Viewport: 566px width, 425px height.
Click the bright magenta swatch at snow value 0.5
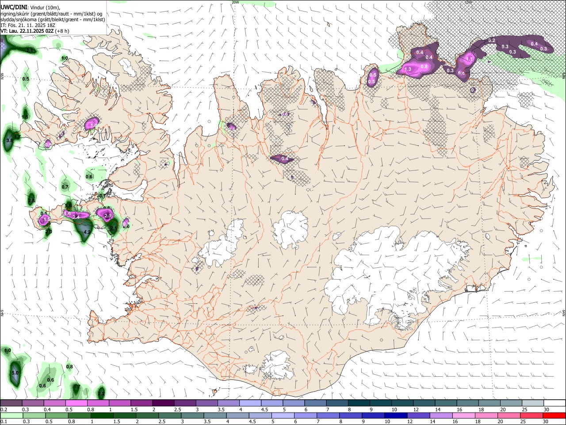coord(76,403)
